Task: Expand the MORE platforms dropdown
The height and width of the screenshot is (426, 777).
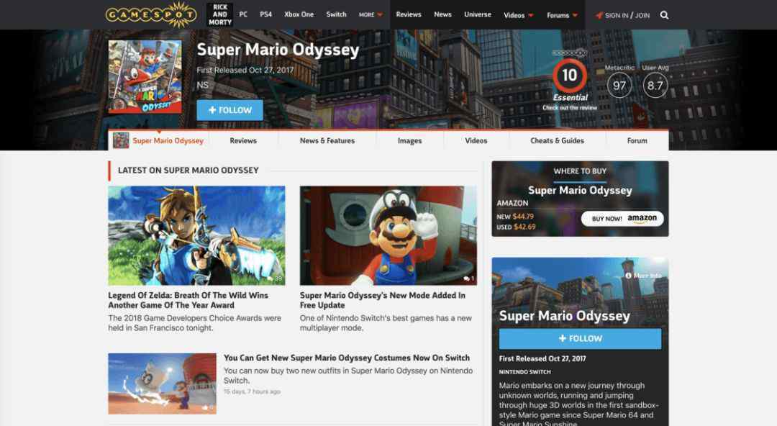Action: click(x=371, y=15)
